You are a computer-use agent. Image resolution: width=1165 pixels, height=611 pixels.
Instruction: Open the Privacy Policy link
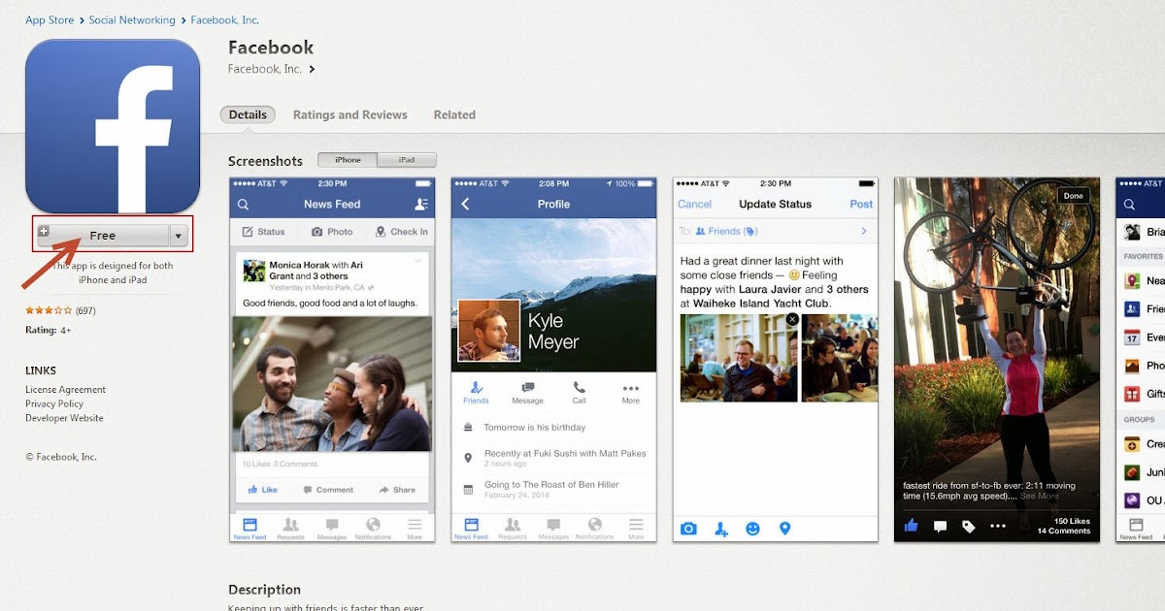pos(54,403)
